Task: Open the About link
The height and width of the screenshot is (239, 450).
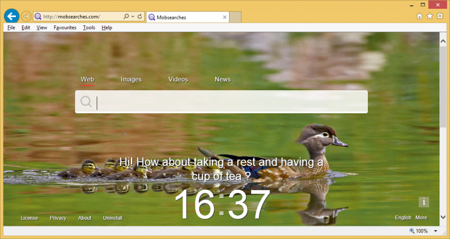Action: pyautogui.click(x=85, y=218)
